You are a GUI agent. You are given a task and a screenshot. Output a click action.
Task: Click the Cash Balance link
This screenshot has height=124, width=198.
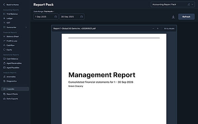tap(12, 59)
